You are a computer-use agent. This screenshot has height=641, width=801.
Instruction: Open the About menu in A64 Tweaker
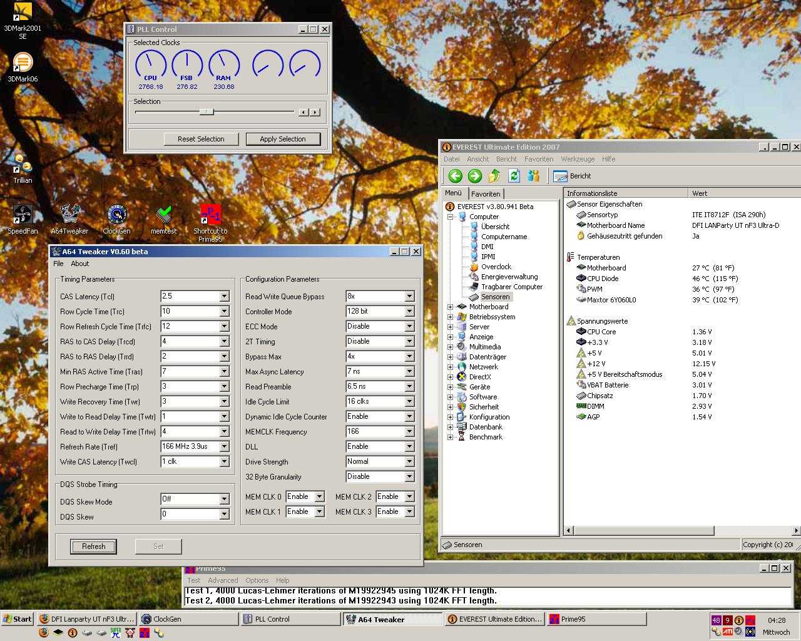click(80, 264)
